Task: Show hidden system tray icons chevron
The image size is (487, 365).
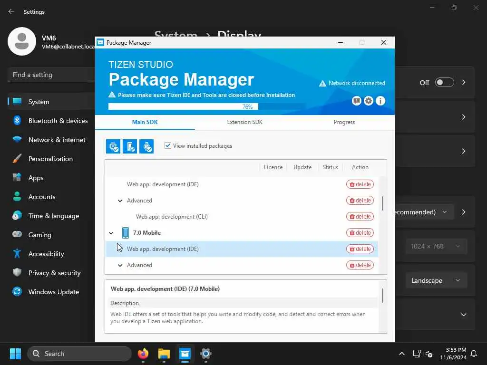Action: (x=401, y=354)
